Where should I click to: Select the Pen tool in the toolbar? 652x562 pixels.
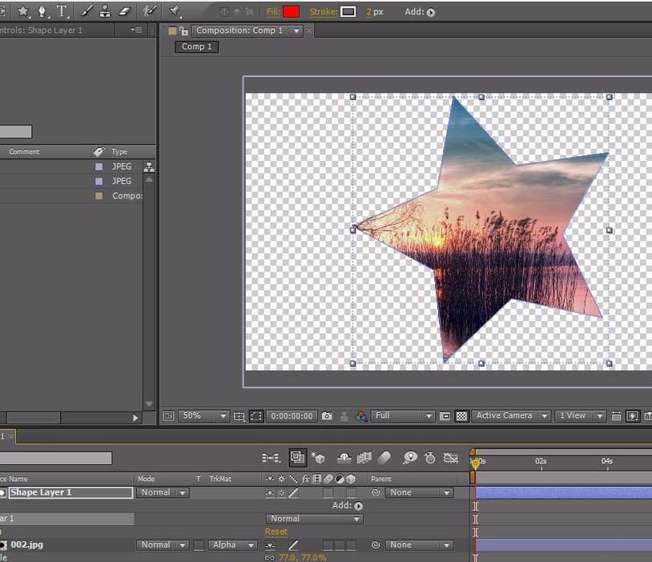point(42,11)
